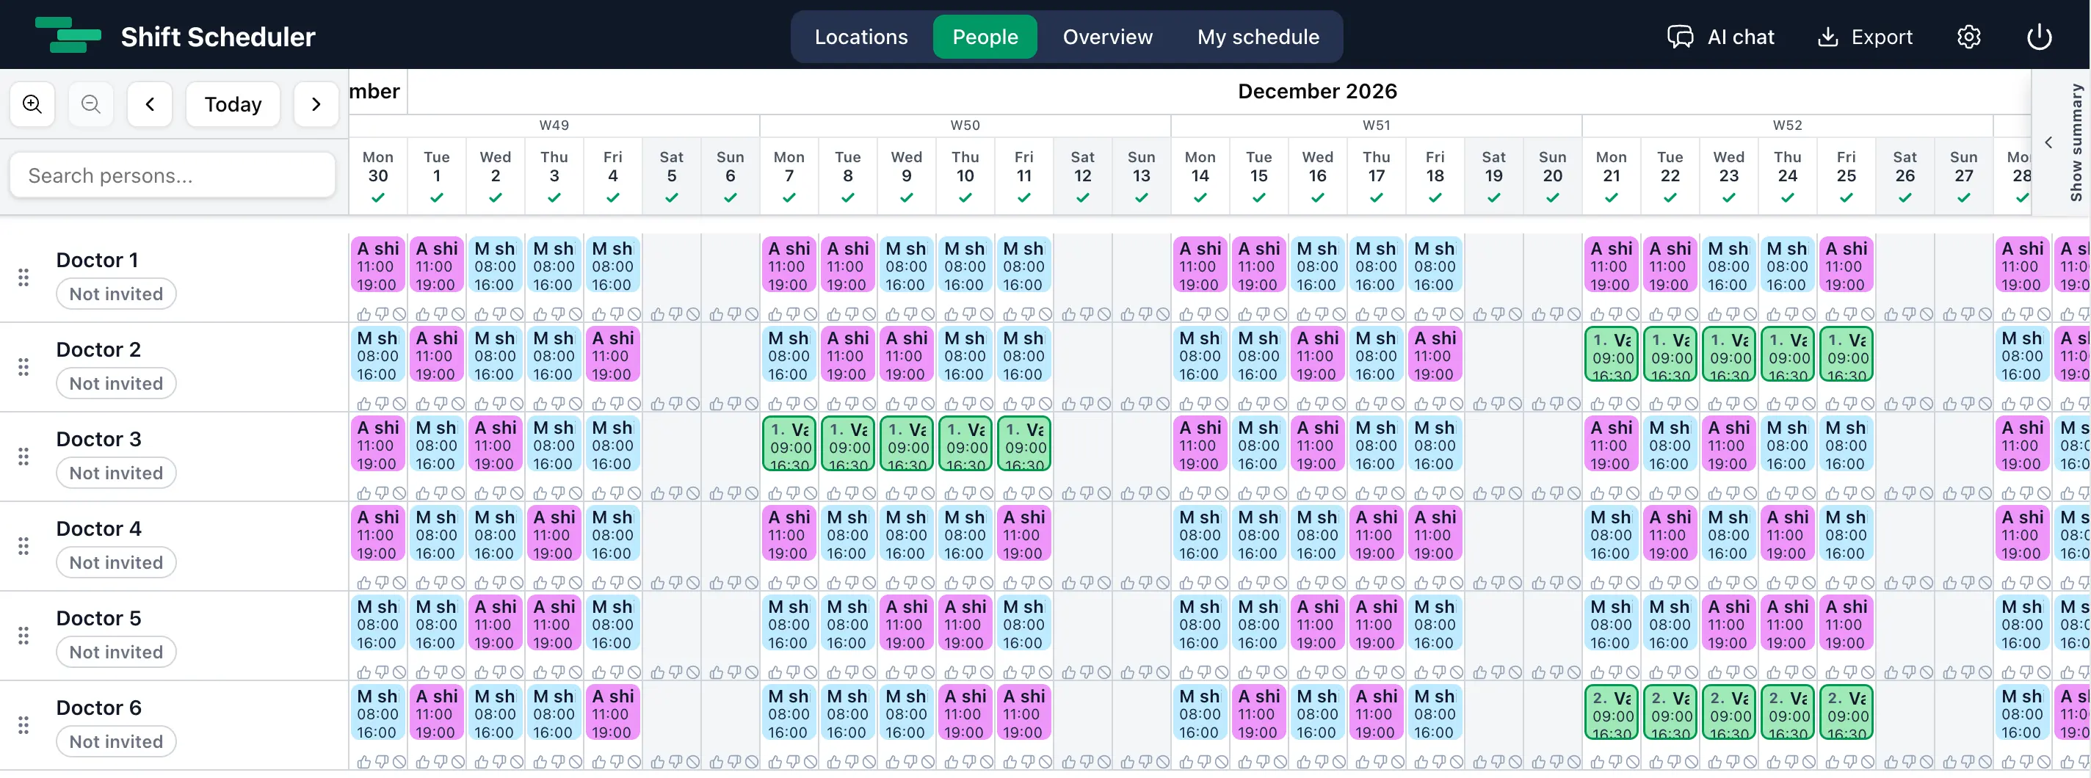This screenshot has height=778, width=2091.
Task: Toggle the checkmark under Fri 25
Action: [1846, 197]
